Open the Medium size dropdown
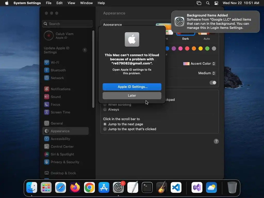Image resolution: width=264 pixels, height=198 pixels. click(207, 73)
